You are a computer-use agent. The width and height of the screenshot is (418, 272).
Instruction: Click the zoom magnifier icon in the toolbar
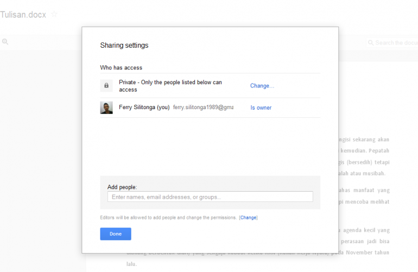click(x=5, y=42)
